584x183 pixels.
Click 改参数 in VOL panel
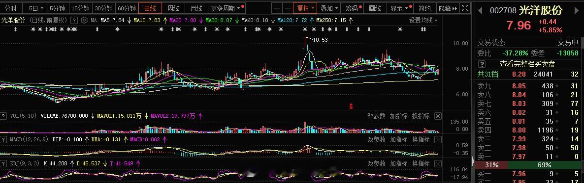376,116
